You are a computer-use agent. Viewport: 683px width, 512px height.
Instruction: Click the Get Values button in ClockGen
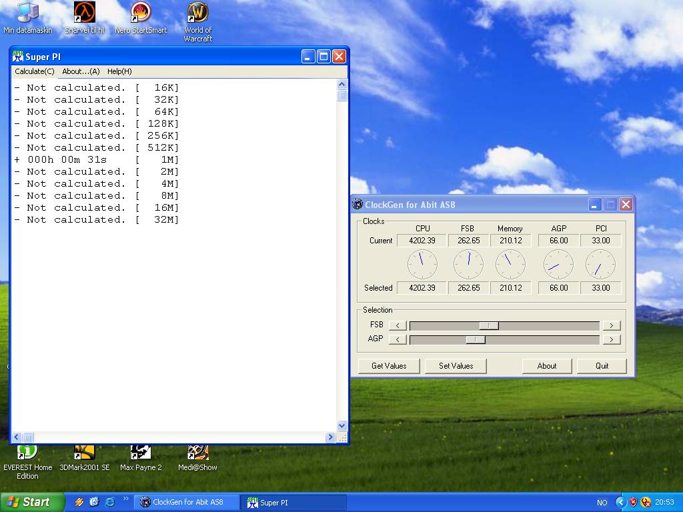pyautogui.click(x=389, y=366)
